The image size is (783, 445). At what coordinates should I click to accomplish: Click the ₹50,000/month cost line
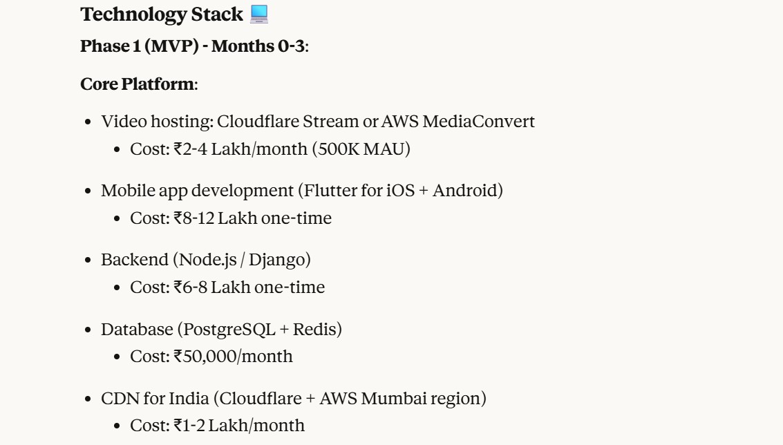pos(211,357)
